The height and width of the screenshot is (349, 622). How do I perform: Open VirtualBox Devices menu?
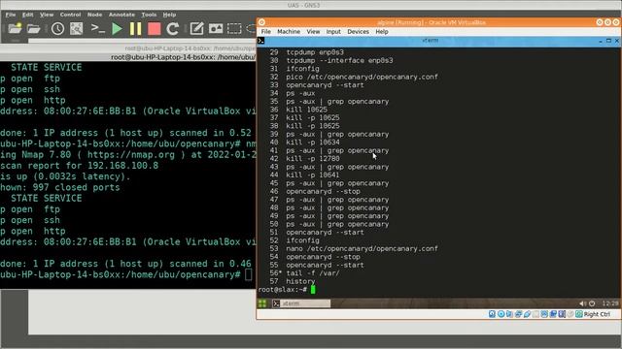pyautogui.click(x=358, y=32)
